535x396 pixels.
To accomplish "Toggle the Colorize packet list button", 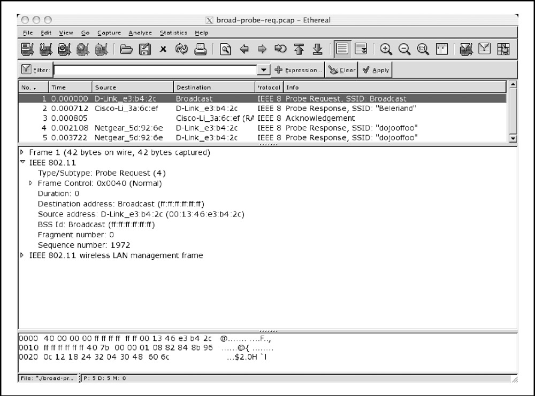I will (342, 50).
